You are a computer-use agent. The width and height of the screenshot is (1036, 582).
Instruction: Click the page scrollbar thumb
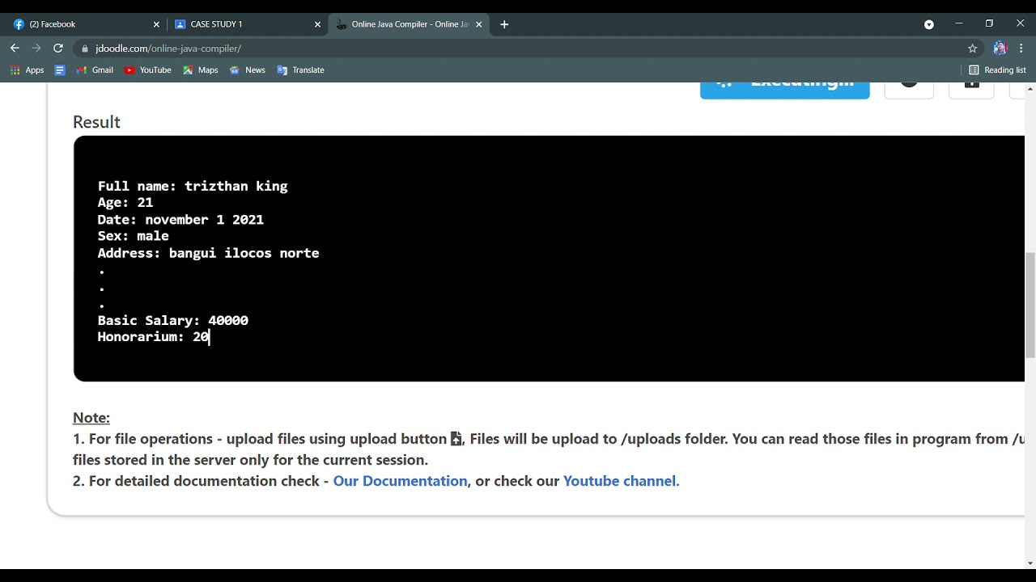click(1030, 305)
